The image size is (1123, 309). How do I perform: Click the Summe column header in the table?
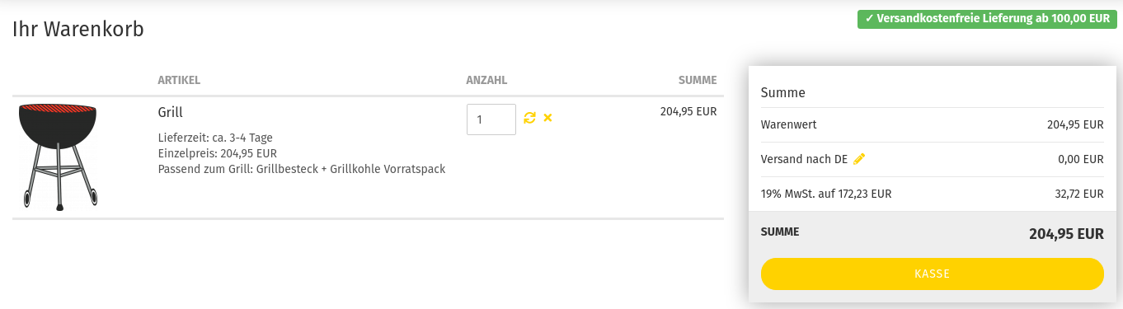(x=698, y=80)
